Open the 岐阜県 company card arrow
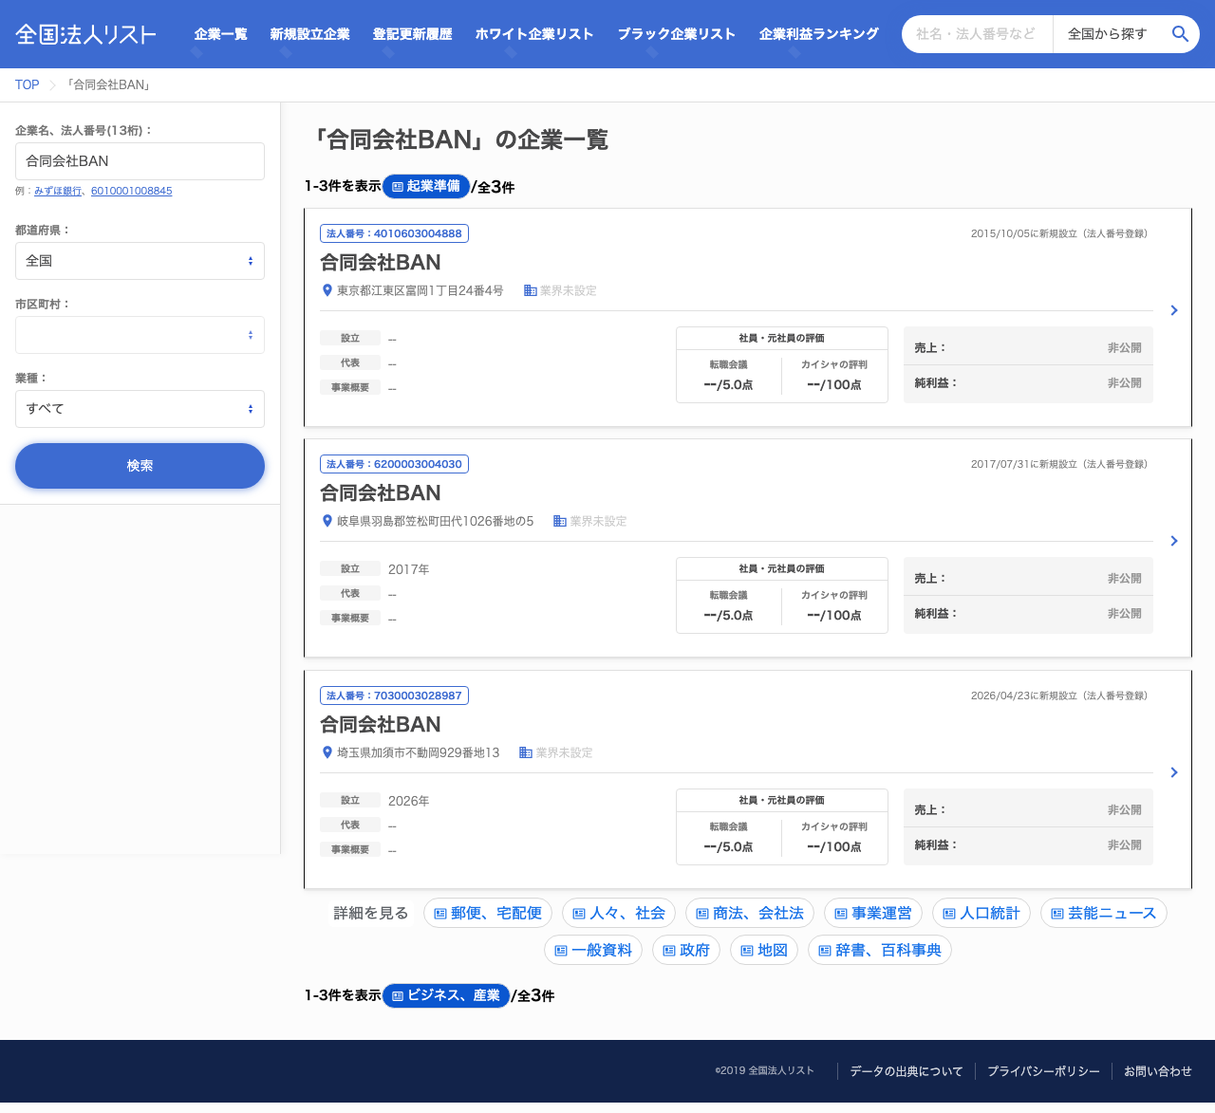 pos(1174,541)
